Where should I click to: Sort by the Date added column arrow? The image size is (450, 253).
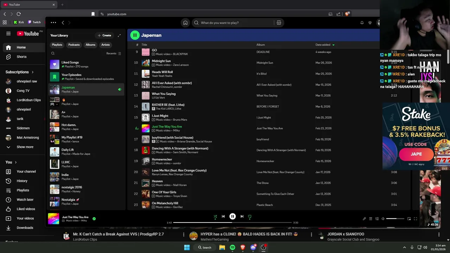coord(333,45)
